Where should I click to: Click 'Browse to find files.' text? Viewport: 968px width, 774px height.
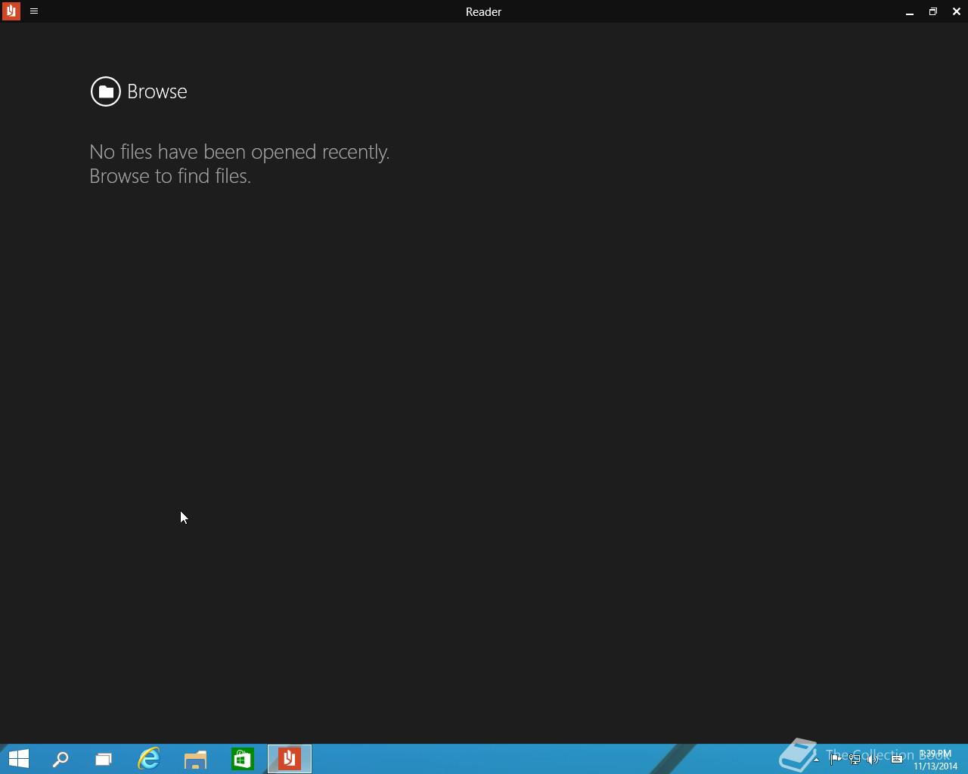pos(170,176)
